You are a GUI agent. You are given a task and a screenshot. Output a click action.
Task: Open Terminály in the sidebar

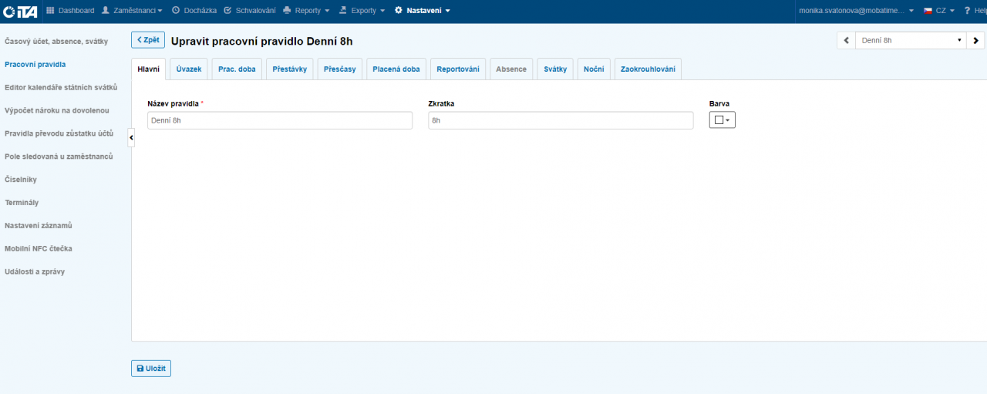pyautogui.click(x=22, y=203)
